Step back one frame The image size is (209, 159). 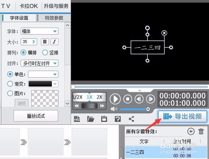(139, 99)
